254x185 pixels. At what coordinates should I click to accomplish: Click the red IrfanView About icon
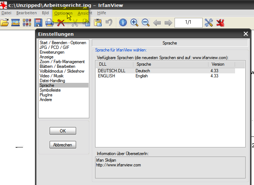pyautogui.click(x=220, y=23)
